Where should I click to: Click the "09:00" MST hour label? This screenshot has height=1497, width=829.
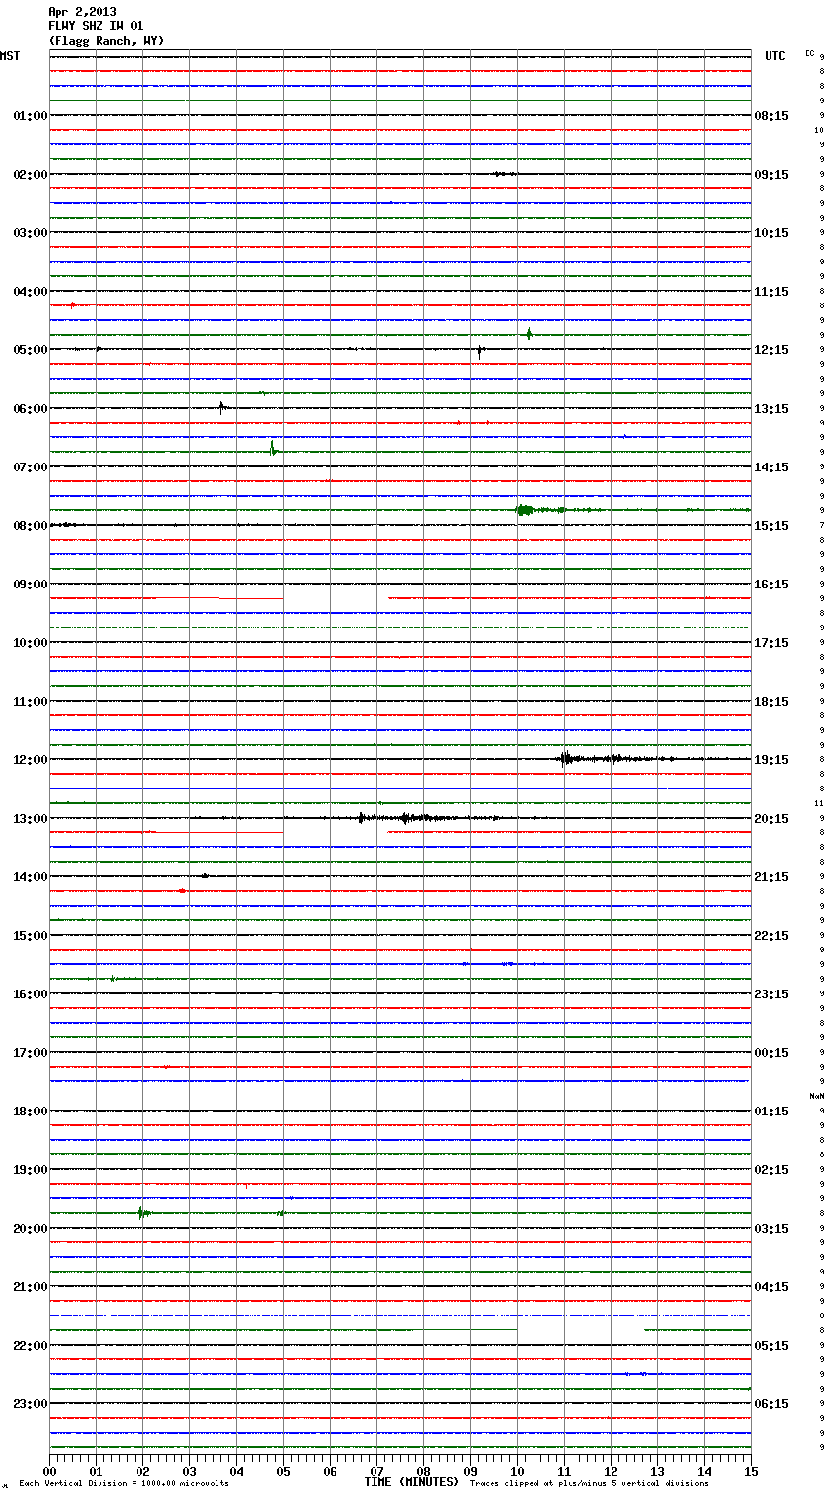[30, 585]
